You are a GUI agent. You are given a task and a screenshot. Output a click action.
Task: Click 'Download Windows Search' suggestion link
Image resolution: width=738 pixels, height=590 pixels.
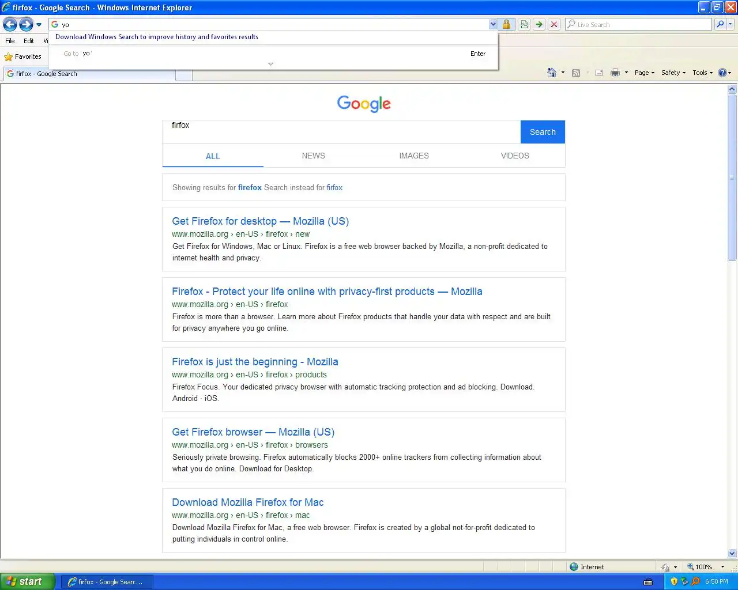(157, 37)
